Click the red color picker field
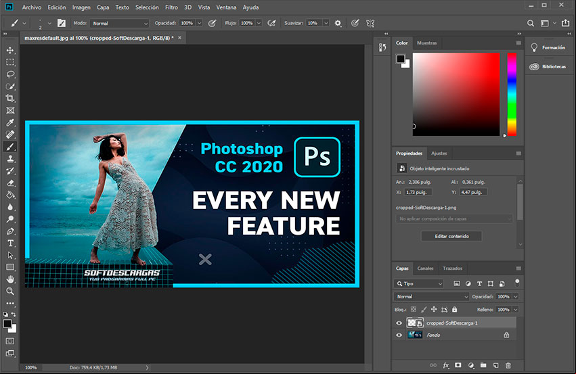 (x=456, y=94)
